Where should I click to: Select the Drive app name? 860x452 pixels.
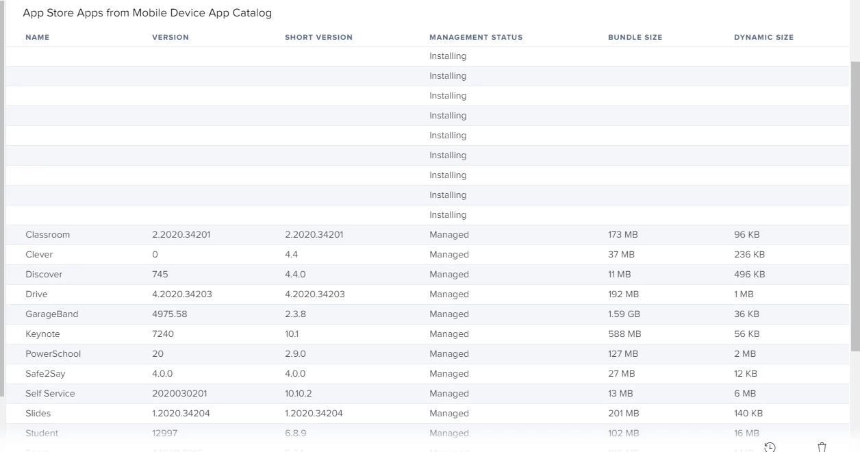(37, 294)
